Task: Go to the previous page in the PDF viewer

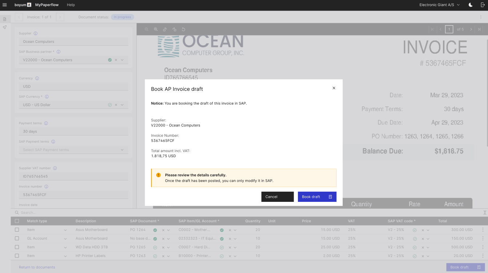Action: point(440,29)
